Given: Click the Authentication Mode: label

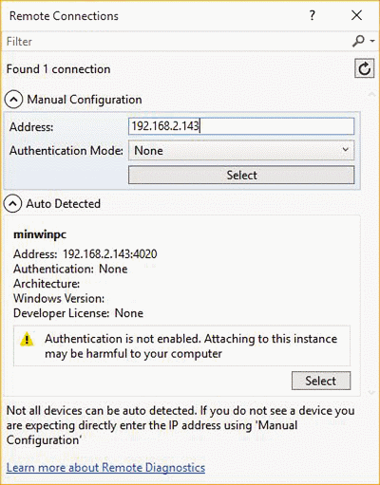Looking at the screenshot, I should pos(66,151).
